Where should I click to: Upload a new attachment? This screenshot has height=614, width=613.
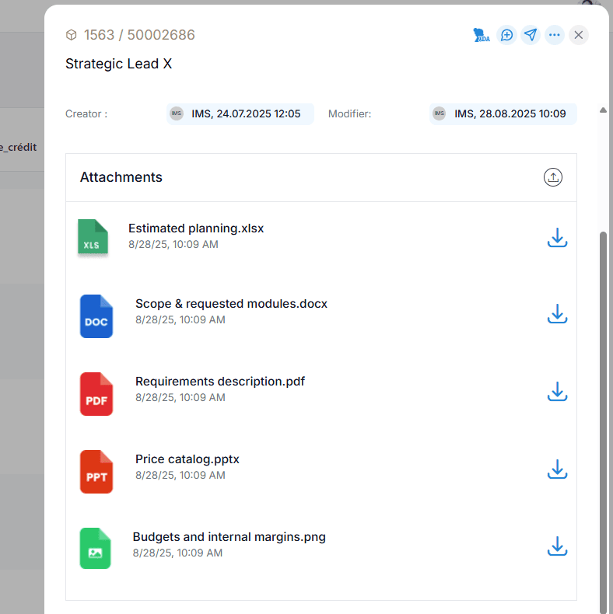552,177
